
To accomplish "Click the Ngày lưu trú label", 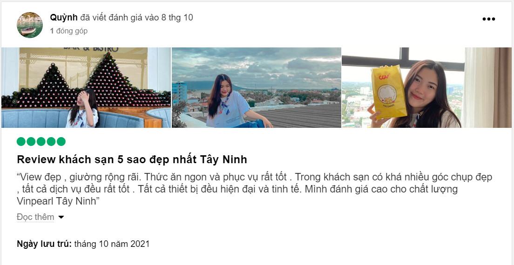I will [x=44, y=244].
